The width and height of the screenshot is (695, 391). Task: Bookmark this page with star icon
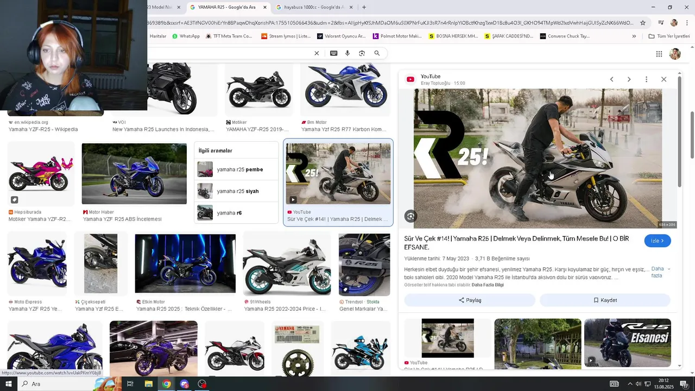coord(643,23)
